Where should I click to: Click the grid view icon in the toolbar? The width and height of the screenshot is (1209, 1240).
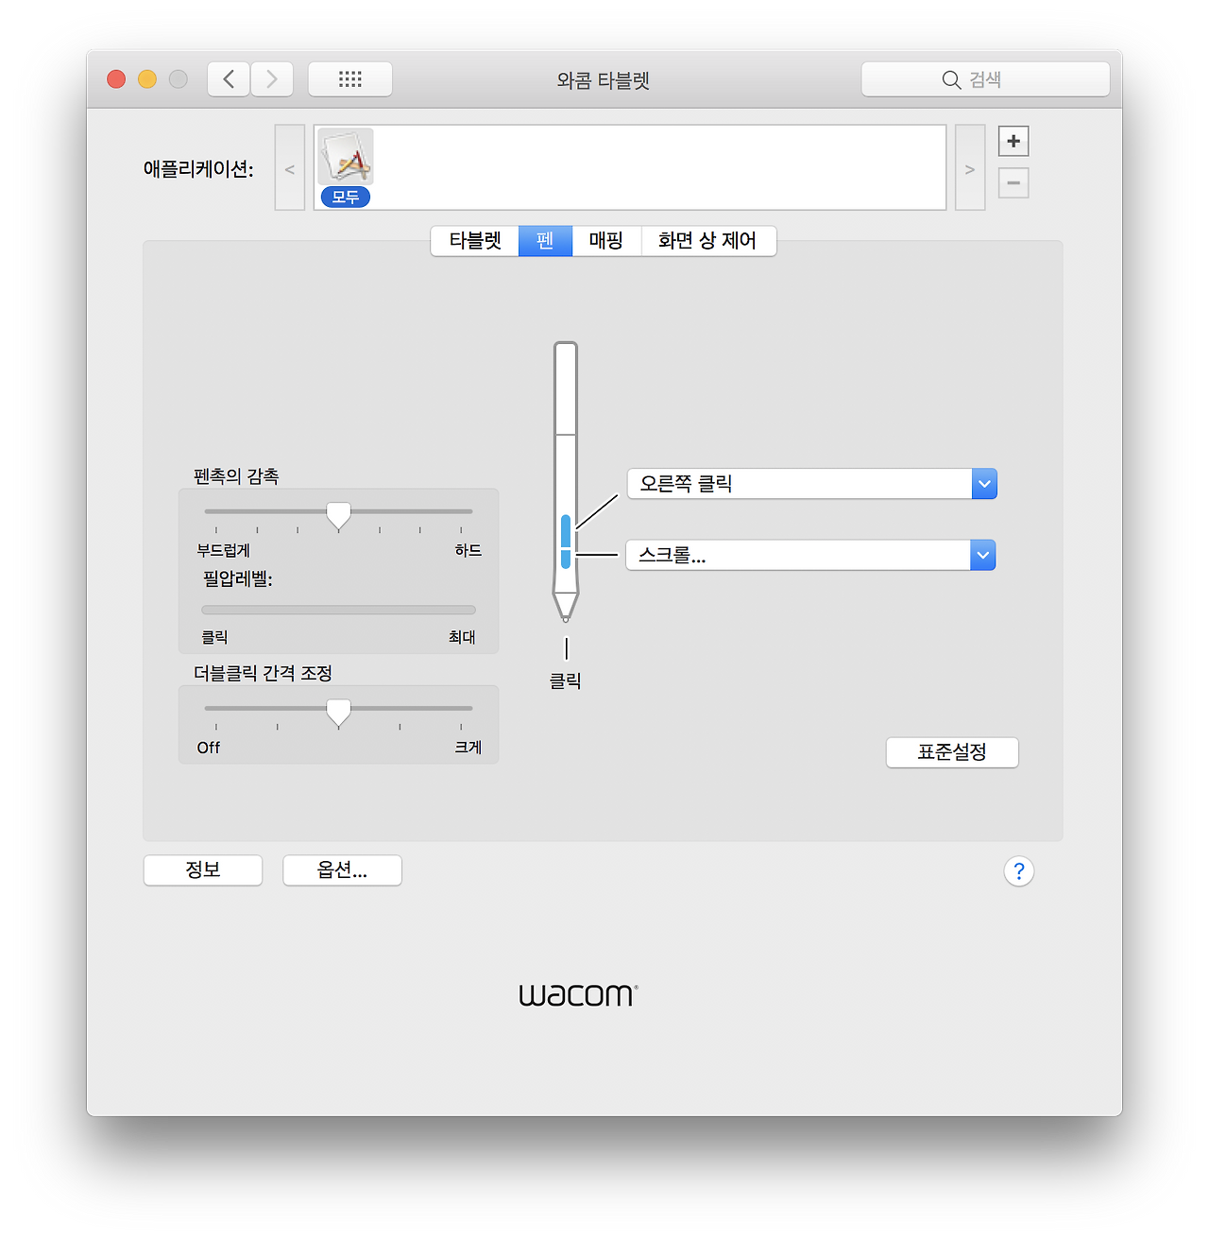pos(349,78)
